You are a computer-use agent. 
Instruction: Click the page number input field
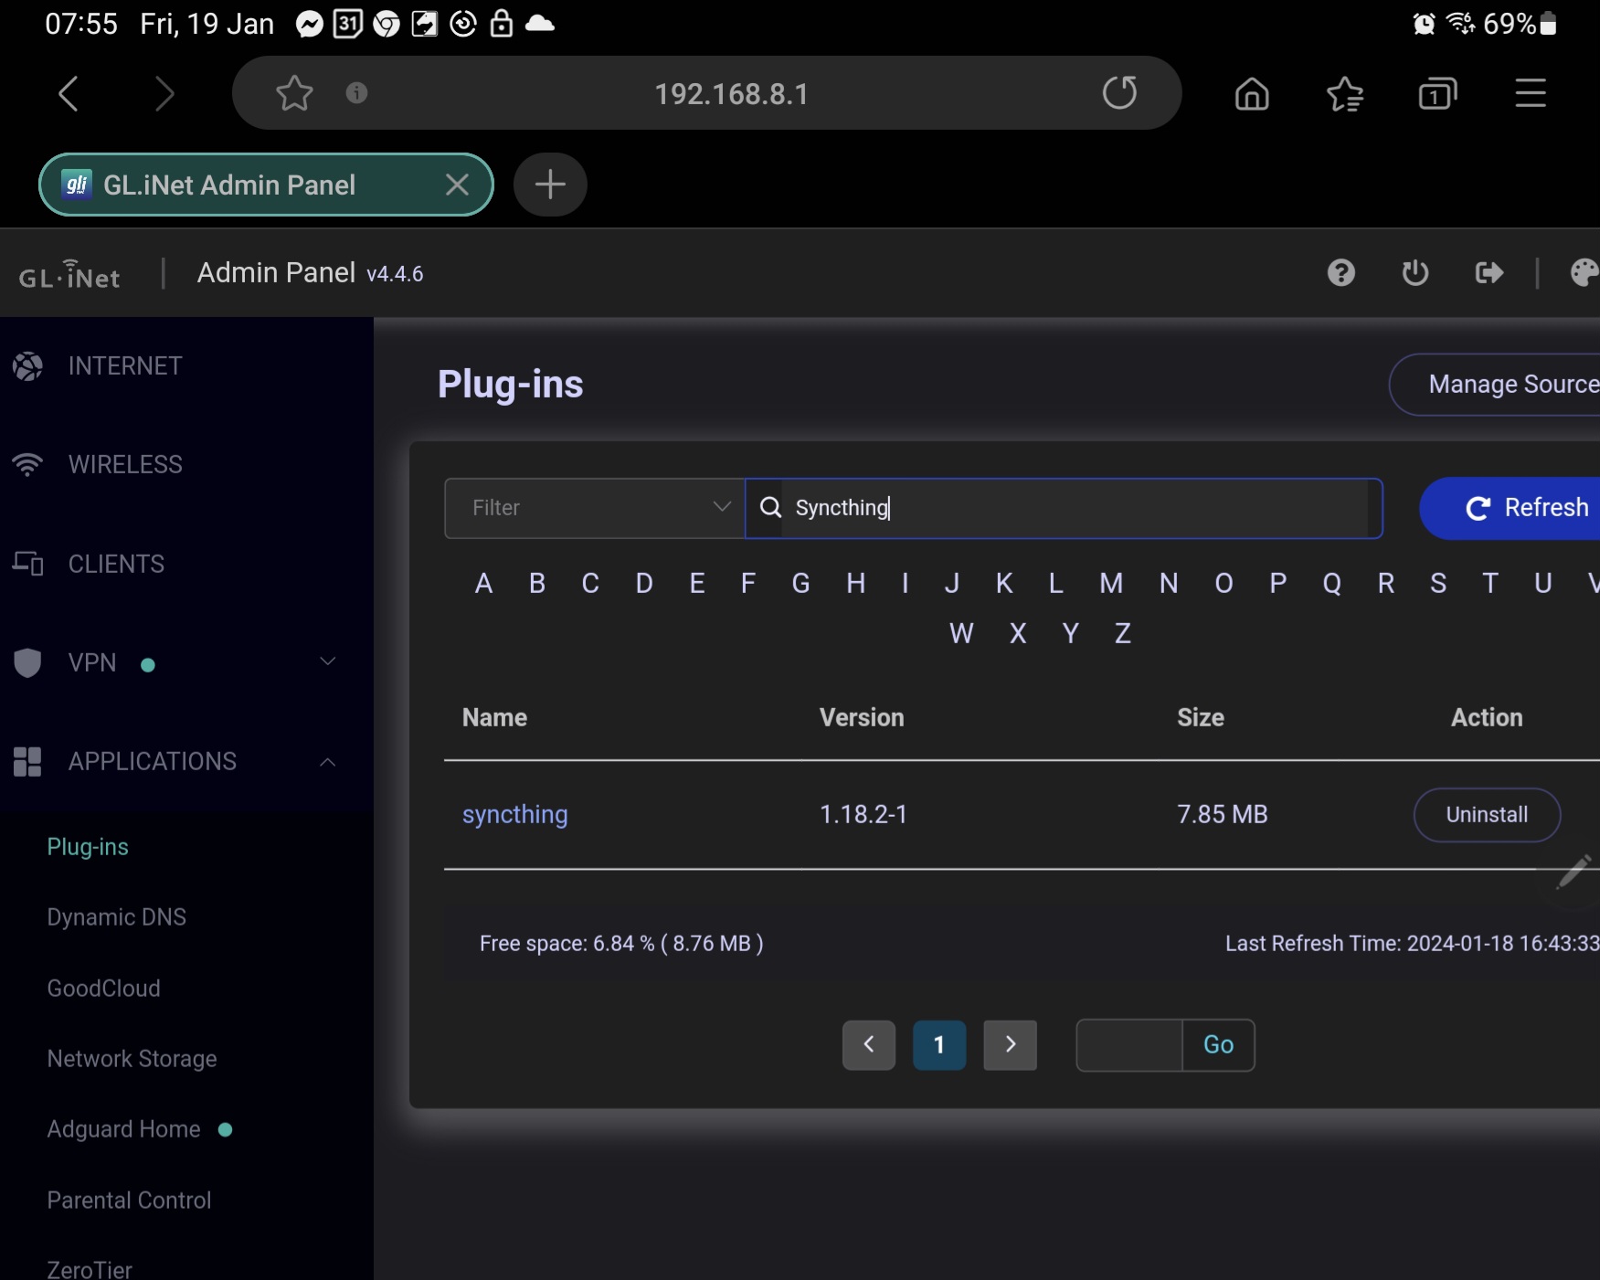click(x=1129, y=1045)
